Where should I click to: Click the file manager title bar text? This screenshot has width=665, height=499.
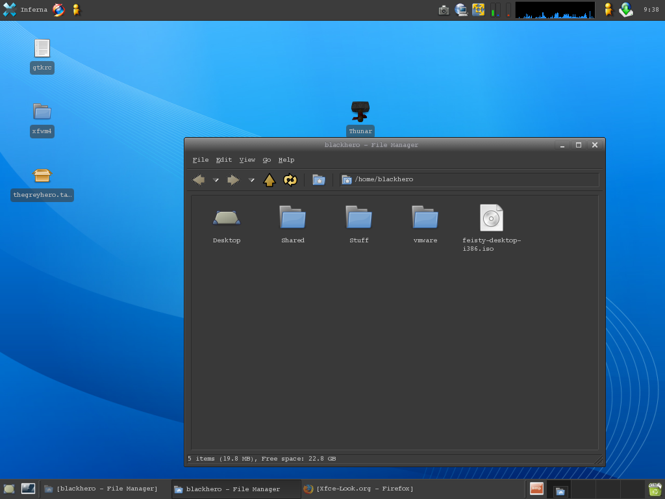(x=371, y=145)
